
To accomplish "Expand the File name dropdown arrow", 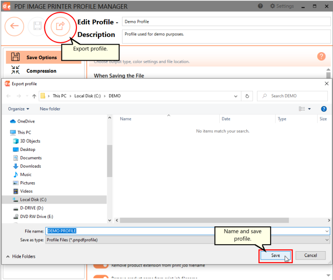I will [x=327, y=231].
